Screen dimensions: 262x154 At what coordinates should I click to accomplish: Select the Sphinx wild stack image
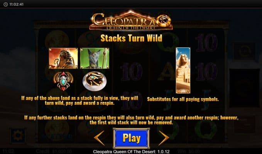click(x=183, y=70)
